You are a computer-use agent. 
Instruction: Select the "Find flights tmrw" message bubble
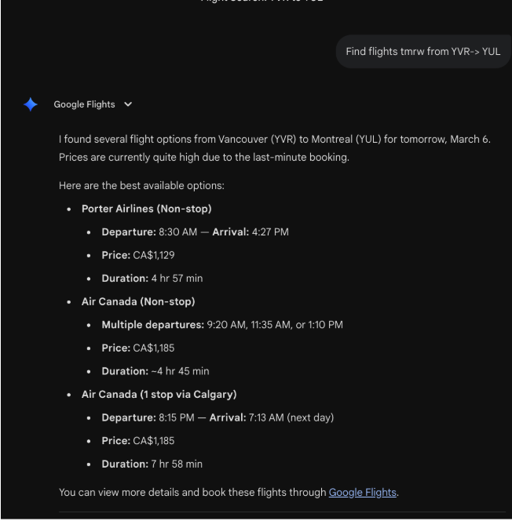423,52
